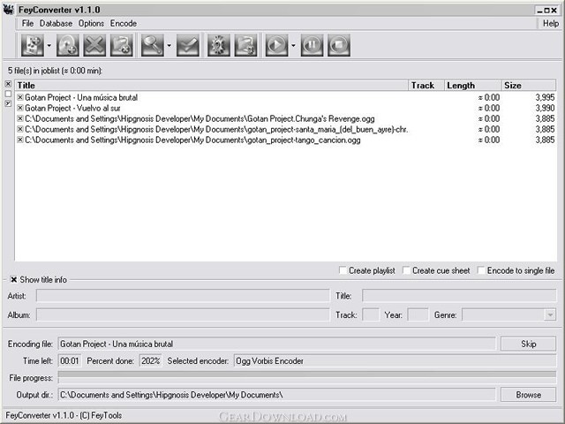The height and width of the screenshot is (424, 565).
Task: Click the Percent done value '202%'
Action: point(150,361)
